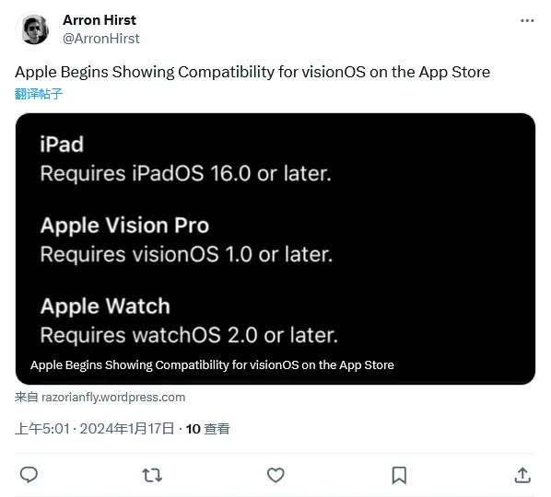Open Arron Hirst's profile picture
The width and height of the screenshot is (551, 497).
pos(34,29)
